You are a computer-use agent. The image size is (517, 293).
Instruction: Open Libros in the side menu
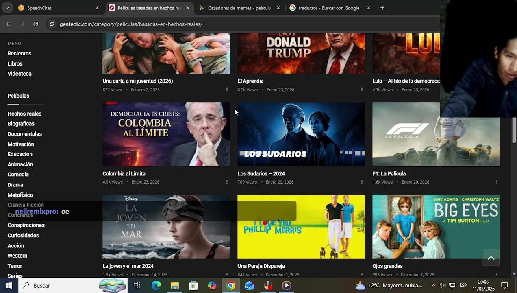[15, 64]
